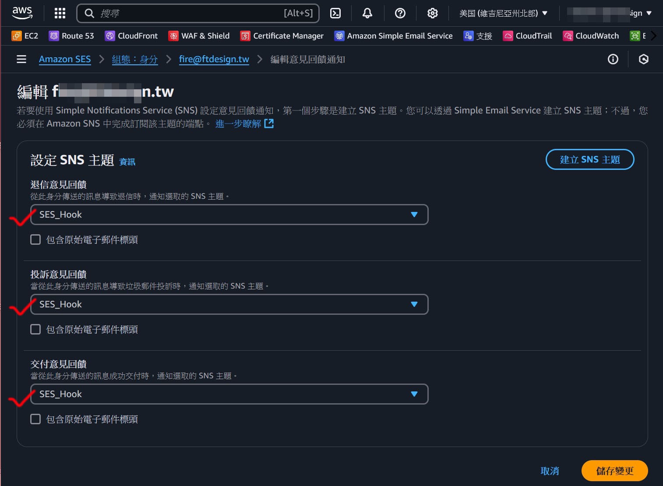
Task: Open the 資訊 info link
Action: coord(127,162)
